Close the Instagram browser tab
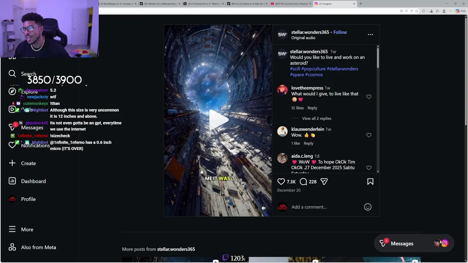The image size is (468, 263). pyautogui.click(x=354, y=4)
